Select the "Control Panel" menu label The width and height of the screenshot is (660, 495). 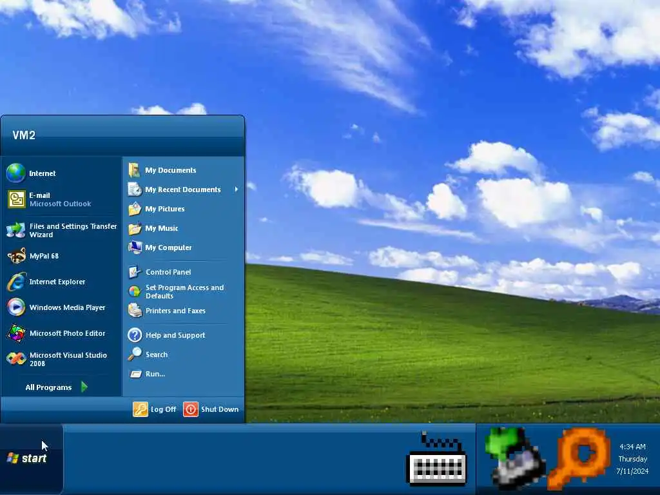point(168,272)
